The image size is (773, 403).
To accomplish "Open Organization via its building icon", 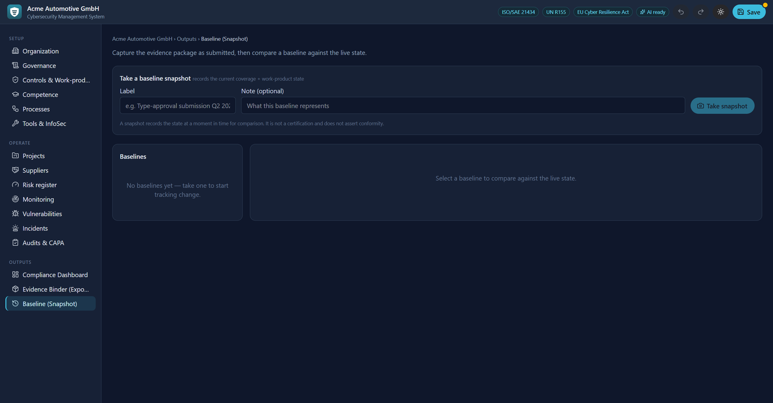I will [15, 51].
